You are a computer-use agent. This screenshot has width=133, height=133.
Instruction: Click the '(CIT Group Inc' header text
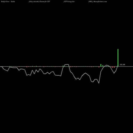click(69, 2)
